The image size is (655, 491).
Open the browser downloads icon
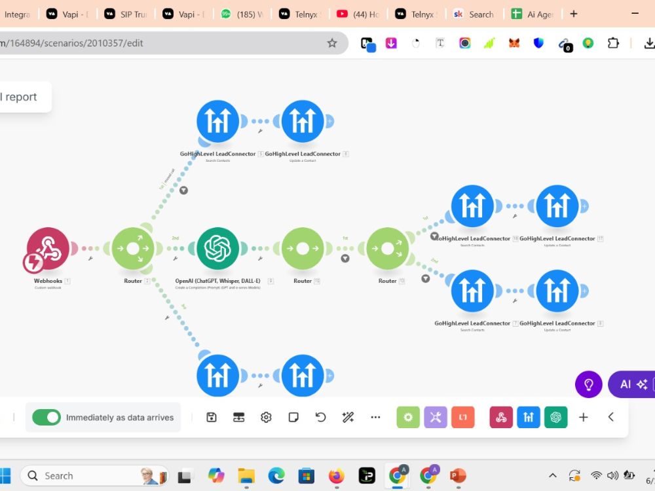pos(649,43)
